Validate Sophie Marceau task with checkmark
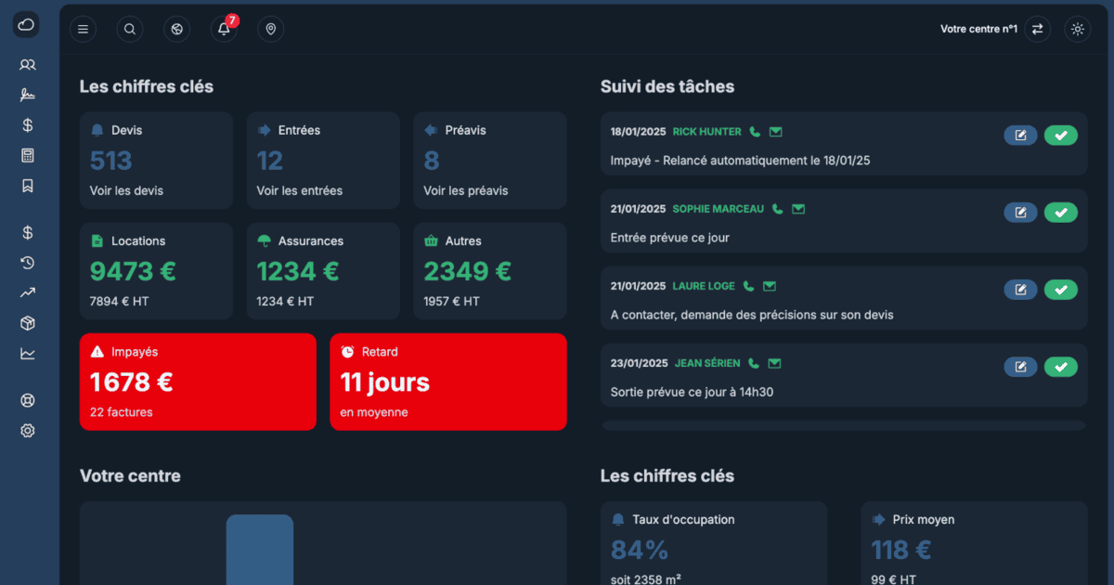The width and height of the screenshot is (1114, 585). point(1061,213)
